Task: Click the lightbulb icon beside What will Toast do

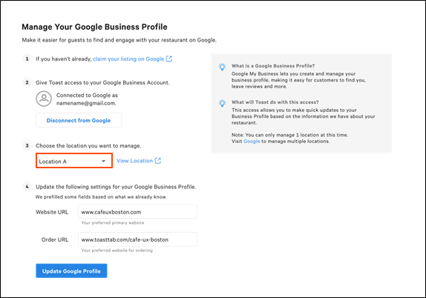Action: [x=222, y=103]
